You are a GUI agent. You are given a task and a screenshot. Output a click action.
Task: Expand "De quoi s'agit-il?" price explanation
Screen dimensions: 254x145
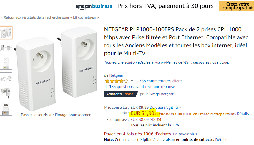coord(165,107)
